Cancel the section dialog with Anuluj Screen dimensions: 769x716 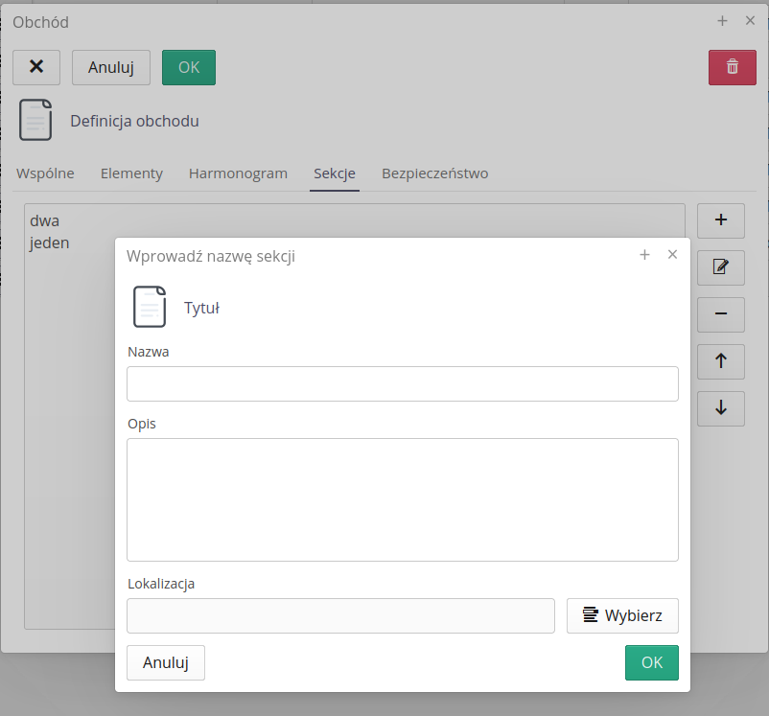point(166,662)
